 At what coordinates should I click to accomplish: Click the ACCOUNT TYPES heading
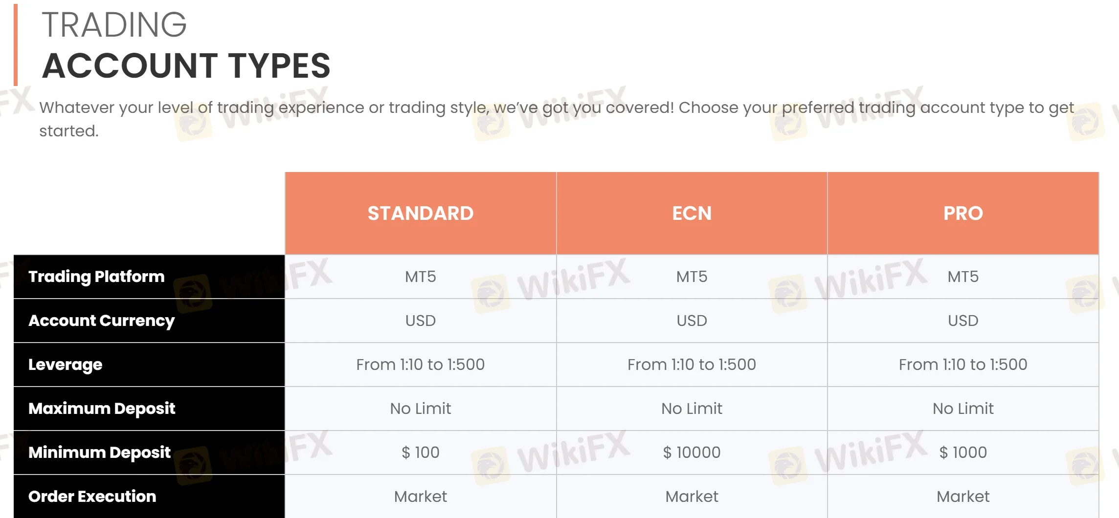[x=186, y=65]
